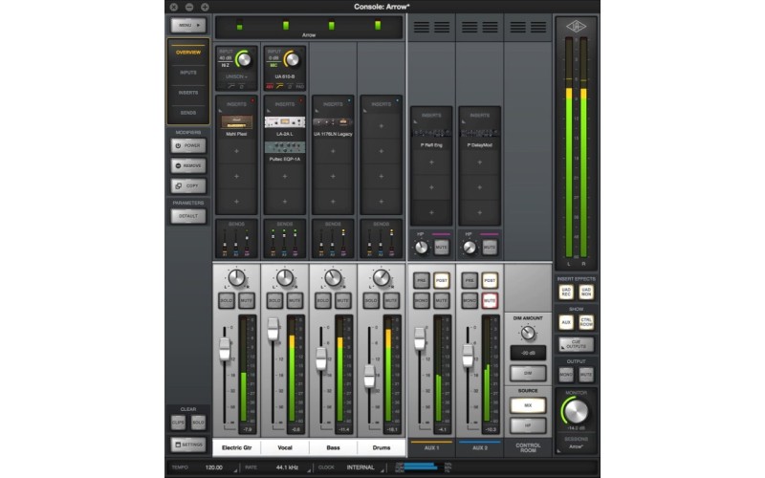Mute the Electric Gtr channel
The image size is (765, 478).
tap(247, 300)
